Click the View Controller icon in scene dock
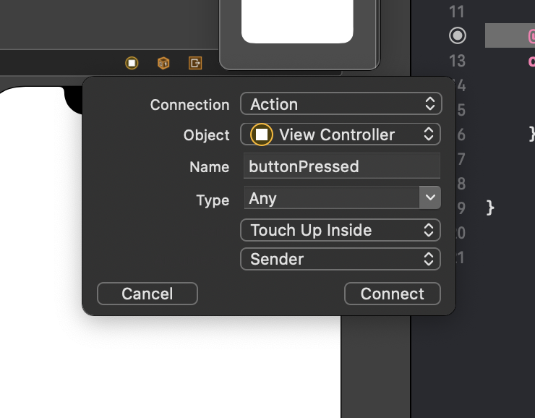 (131, 63)
